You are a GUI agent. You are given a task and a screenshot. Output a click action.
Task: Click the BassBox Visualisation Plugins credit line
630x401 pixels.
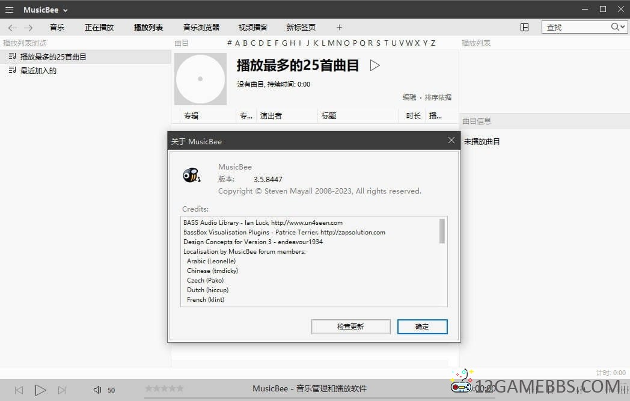coord(284,232)
